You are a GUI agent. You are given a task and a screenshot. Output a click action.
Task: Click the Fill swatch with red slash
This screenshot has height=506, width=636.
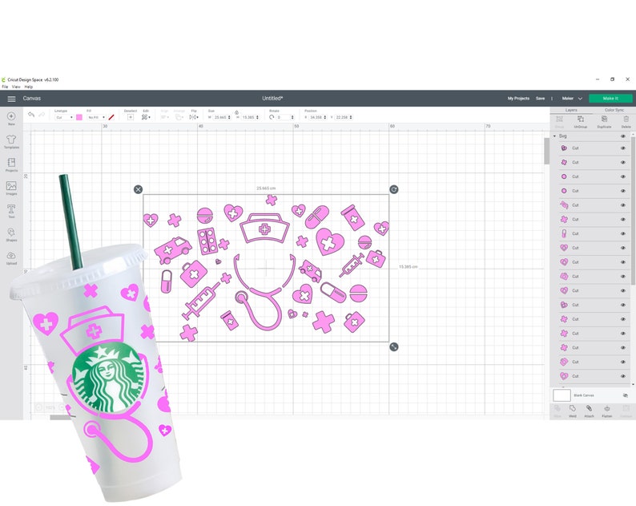tap(111, 117)
